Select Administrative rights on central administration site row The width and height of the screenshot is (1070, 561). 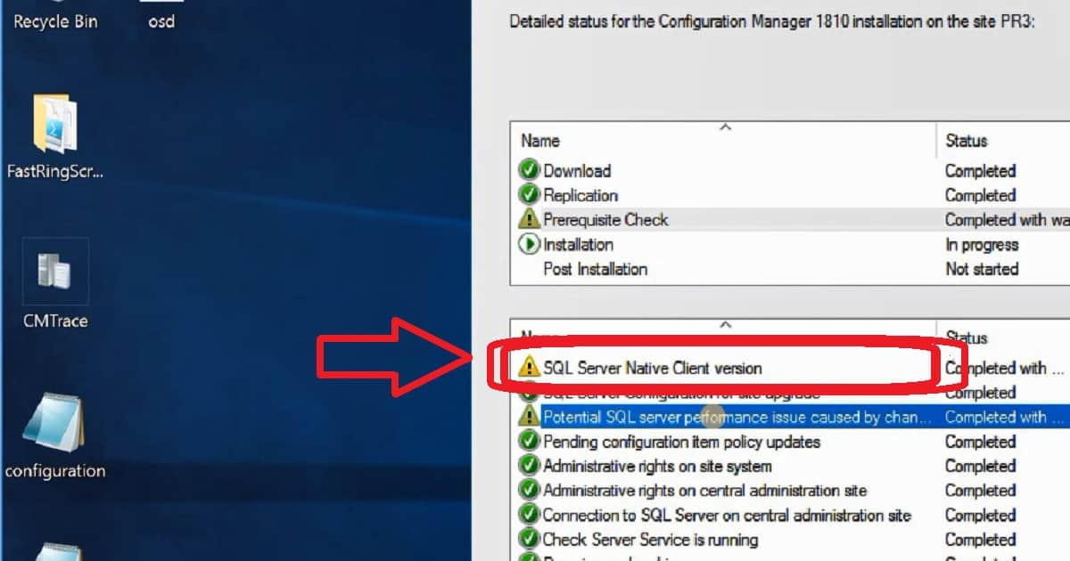(790, 490)
